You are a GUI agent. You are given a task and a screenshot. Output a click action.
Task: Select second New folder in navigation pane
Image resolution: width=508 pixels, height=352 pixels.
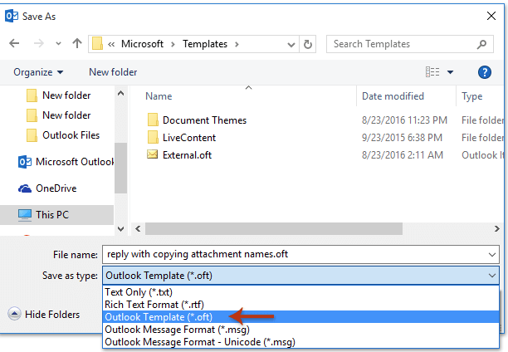[x=66, y=115]
